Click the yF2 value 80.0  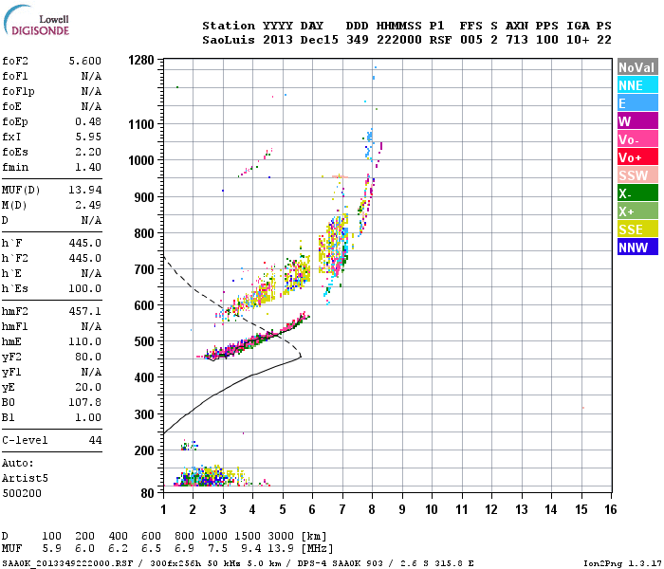pyautogui.click(x=88, y=357)
